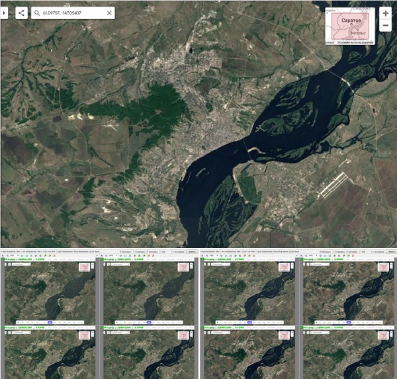Screen dimensions: 397x379
Task: Toggle first checkbox in left window's options bar
Action: (121, 251)
